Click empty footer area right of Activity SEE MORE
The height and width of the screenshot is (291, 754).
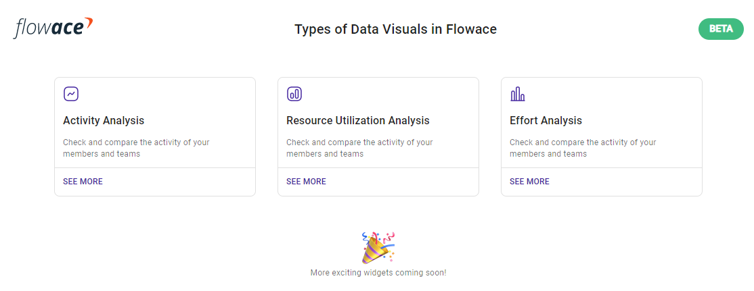tap(179, 182)
